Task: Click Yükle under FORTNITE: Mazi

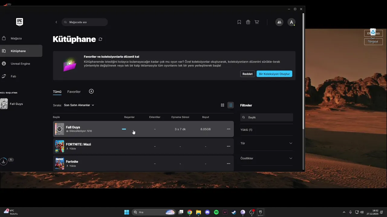Action: point(71,149)
